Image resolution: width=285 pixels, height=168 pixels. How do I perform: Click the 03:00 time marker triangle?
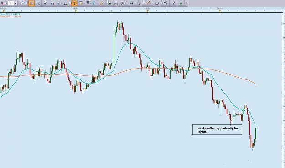(x=4, y=11)
